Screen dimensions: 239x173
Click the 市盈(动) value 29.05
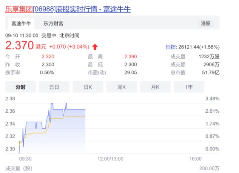131,73
